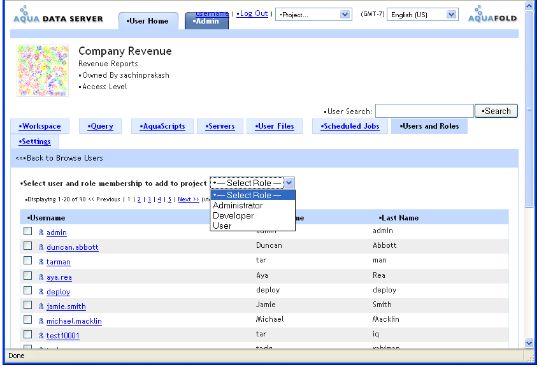Image resolution: width=539 pixels, height=367 pixels.
Task: Open the test10001 user link
Action: 63,336
